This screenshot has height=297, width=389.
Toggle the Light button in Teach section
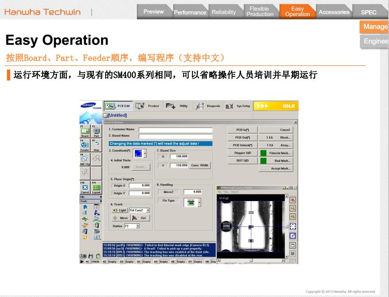click(120, 210)
